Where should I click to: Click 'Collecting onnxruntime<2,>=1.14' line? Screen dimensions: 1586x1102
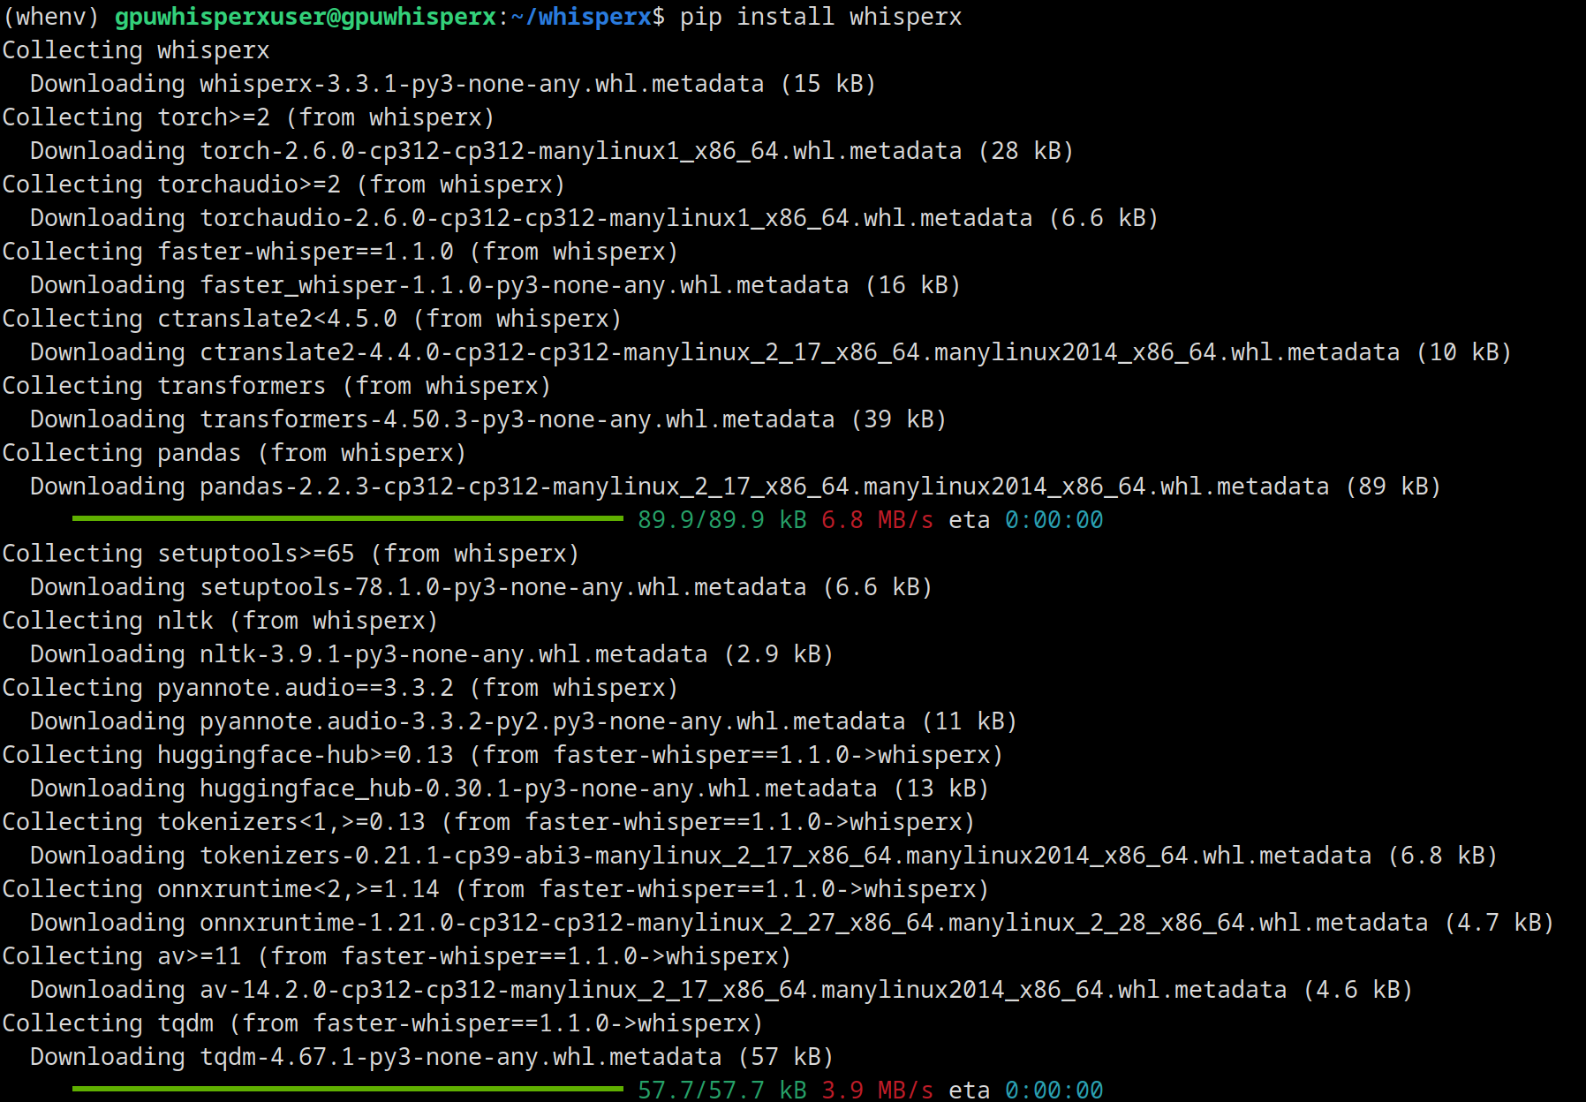(495, 889)
